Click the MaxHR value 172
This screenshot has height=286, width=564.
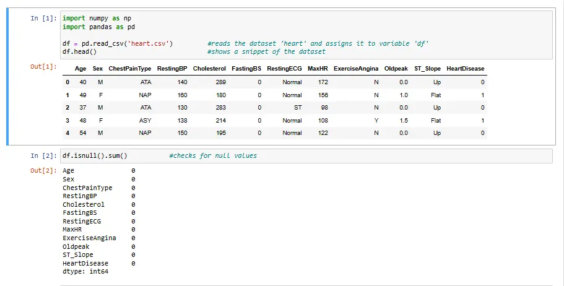tap(323, 82)
